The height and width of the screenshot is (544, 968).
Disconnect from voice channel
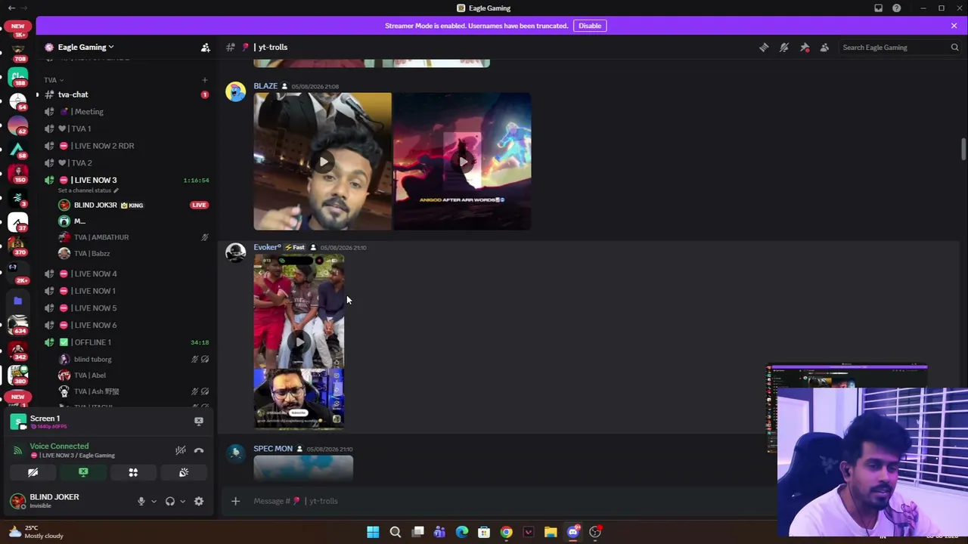coord(199,450)
